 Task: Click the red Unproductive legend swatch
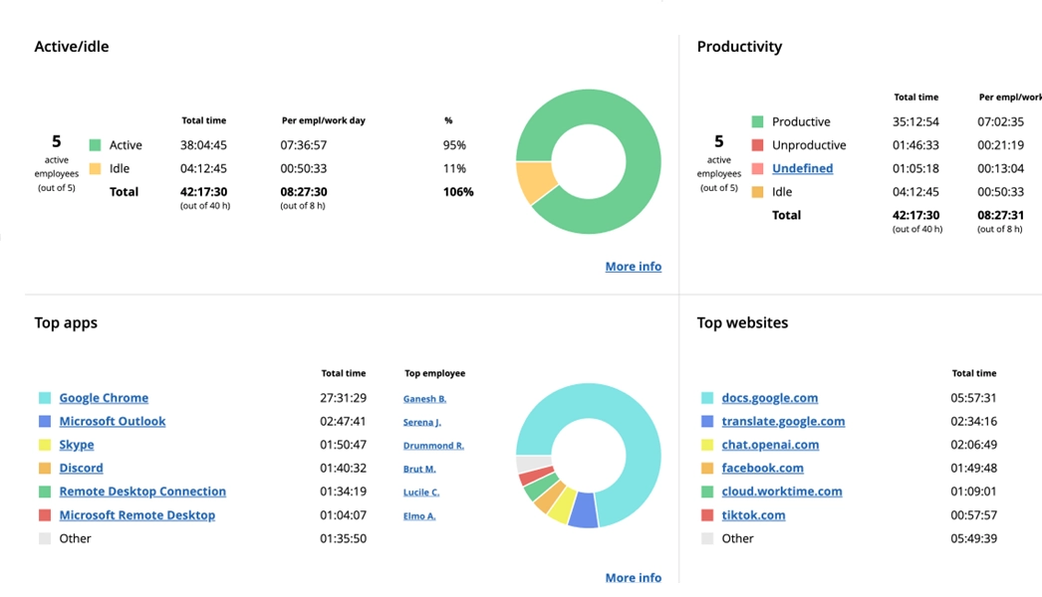[x=757, y=145]
